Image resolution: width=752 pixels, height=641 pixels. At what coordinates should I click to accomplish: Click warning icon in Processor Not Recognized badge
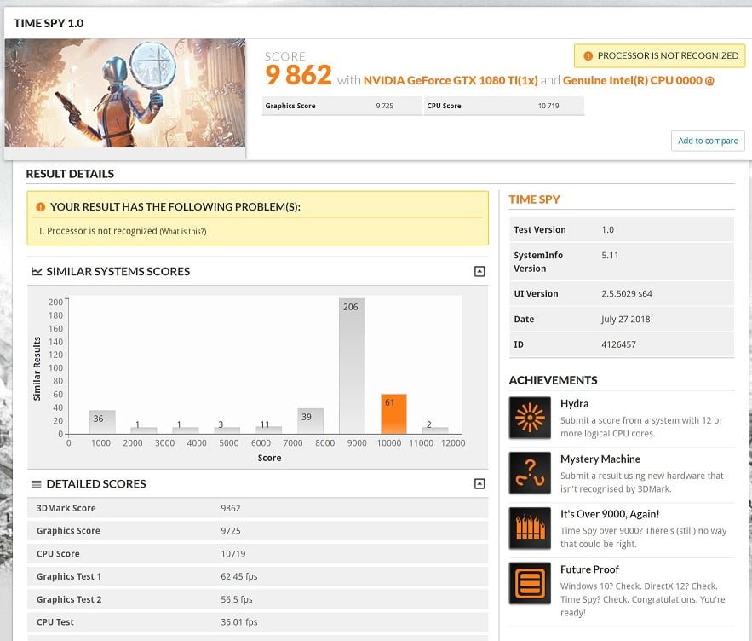[x=587, y=56]
